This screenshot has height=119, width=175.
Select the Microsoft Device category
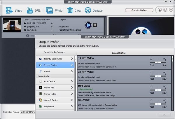click(55, 100)
